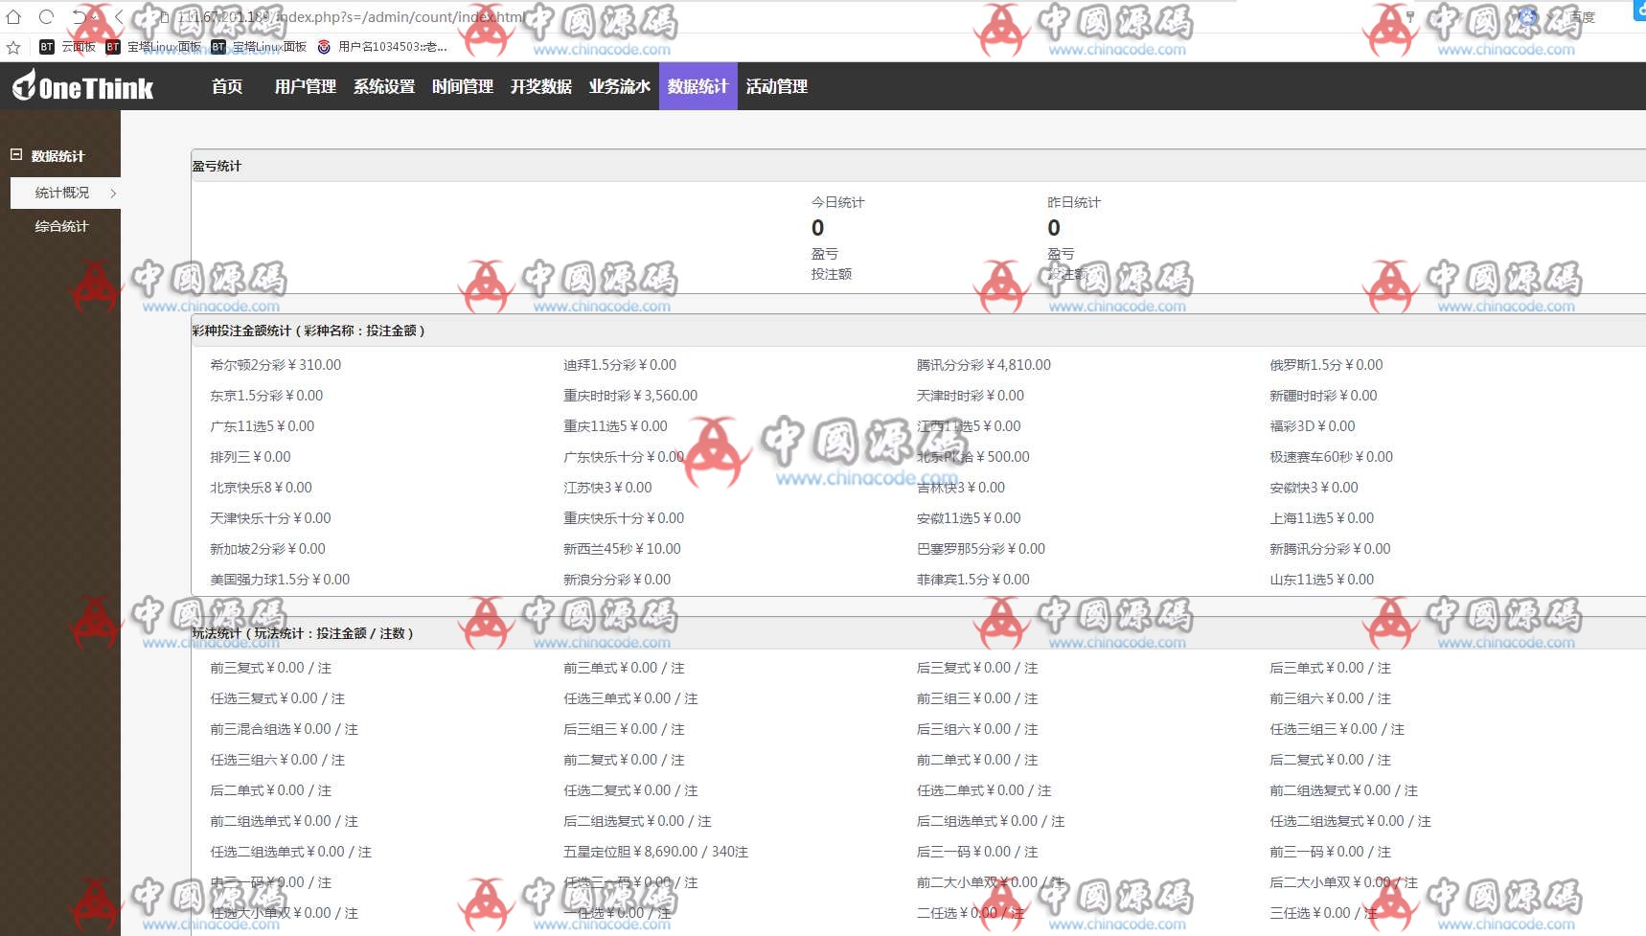
Task: Click 希尔顿2分彩 ￥310.00 entry
Action: click(276, 365)
